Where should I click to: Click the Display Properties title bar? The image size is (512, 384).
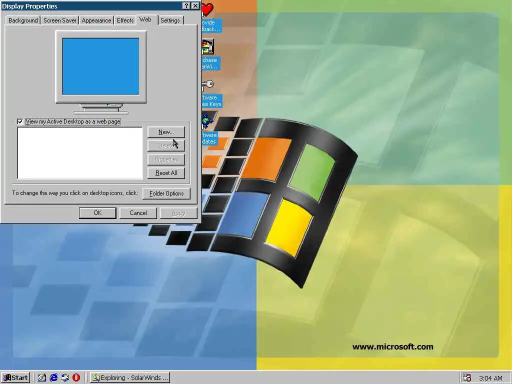click(x=91, y=6)
